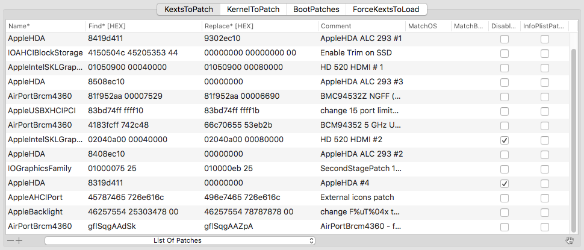The height and width of the screenshot is (250, 584).
Task: Tick Disabled checkbox for External icons patch
Action: (x=505, y=198)
